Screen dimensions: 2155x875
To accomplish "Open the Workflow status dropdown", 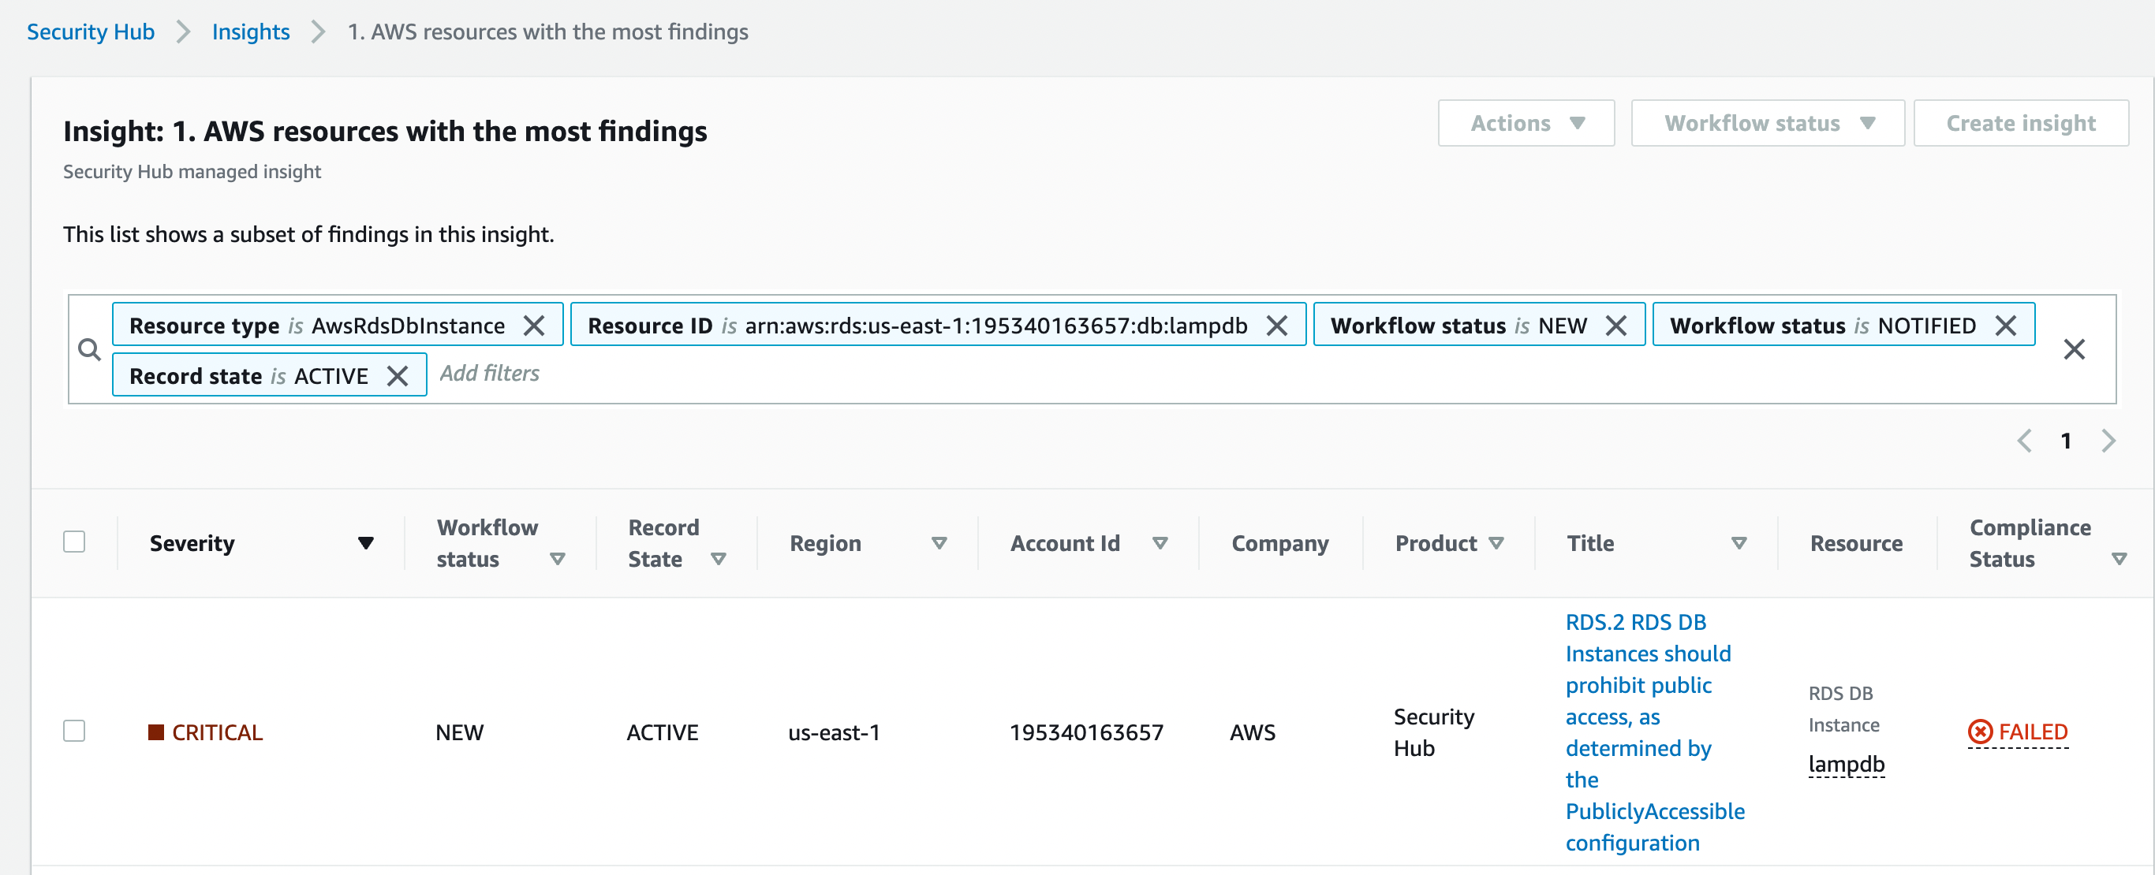I will point(1767,122).
